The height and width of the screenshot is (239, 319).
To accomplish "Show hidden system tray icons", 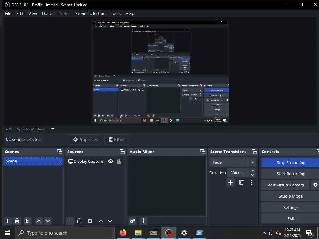I will [x=264, y=233].
